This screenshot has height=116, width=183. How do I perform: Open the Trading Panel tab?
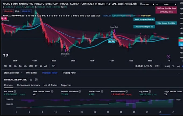tap(69, 73)
